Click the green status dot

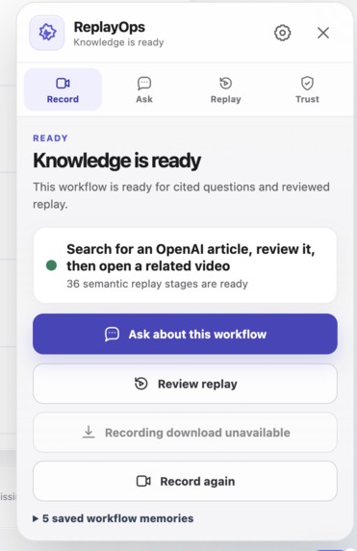point(51,265)
